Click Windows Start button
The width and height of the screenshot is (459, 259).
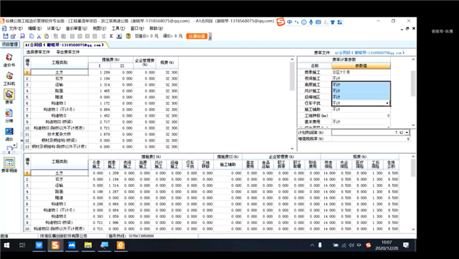(x=7, y=246)
